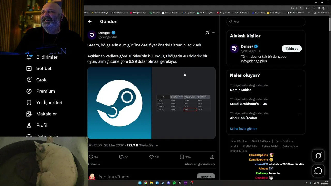The width and height of the screenshot is (331, 186).
Task: Open options menu for Abdullah Öcalan trend
Action: coord(299,114)
